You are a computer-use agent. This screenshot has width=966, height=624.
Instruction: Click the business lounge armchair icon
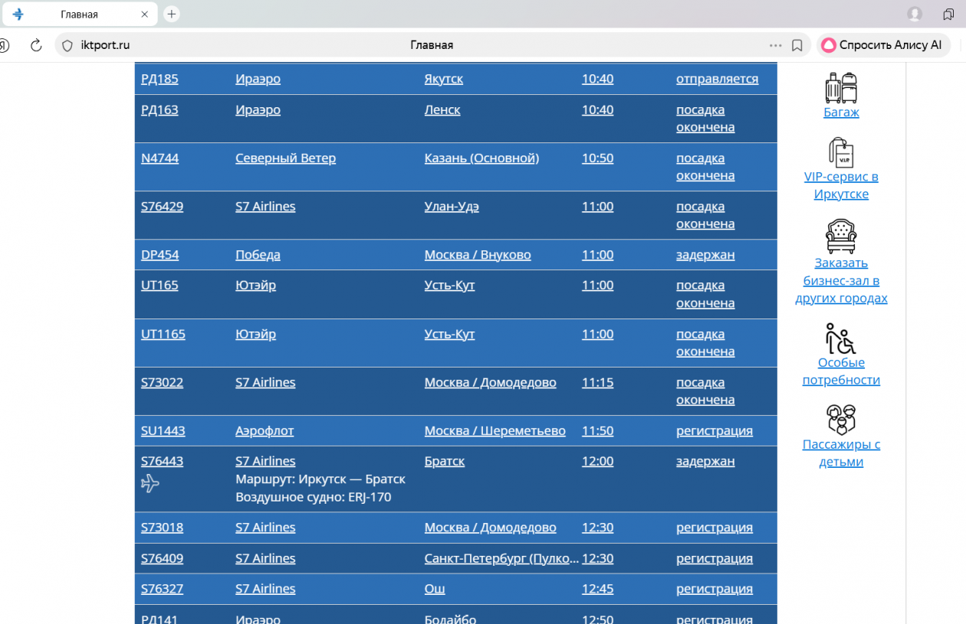(841, 237)
